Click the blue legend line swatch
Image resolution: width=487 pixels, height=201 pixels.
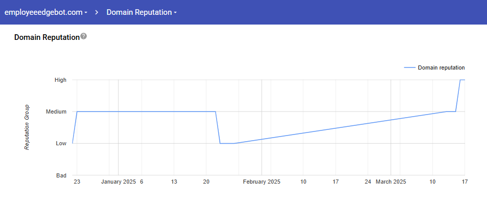coord(409,68)
